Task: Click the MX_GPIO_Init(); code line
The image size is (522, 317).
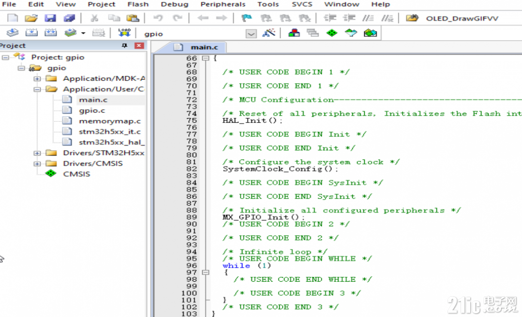Action: [x=263, y=217]
